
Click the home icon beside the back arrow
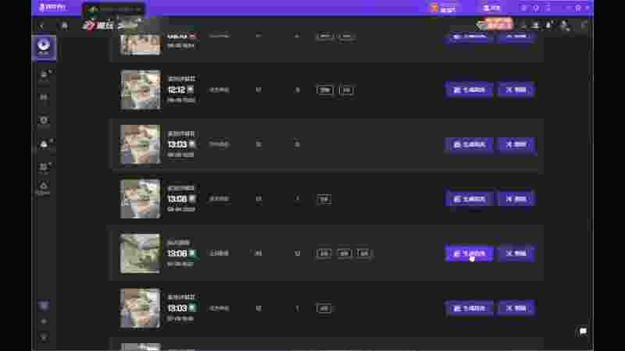click(65, 27)
